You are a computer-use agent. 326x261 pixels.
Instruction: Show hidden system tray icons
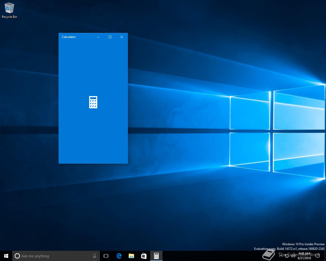pos(281,256)
